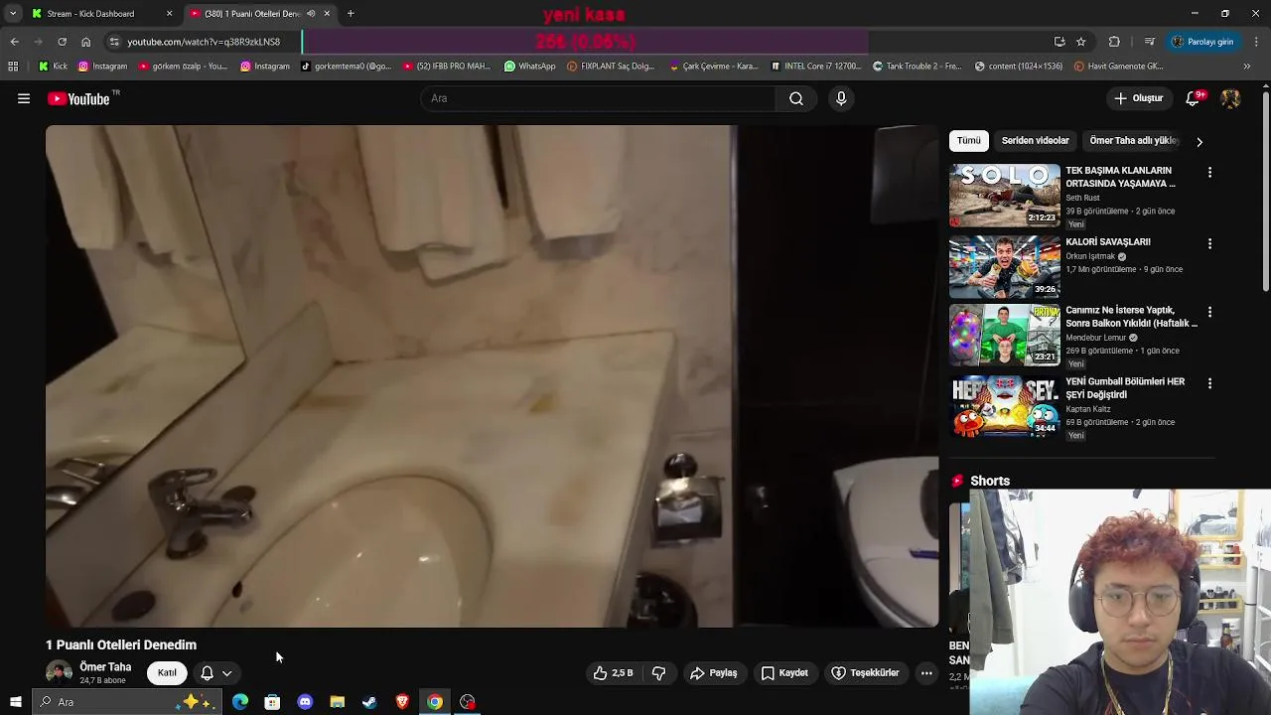The image size is (1271, 715).
Task: Open the Kick bookmark
Action: 52,67
